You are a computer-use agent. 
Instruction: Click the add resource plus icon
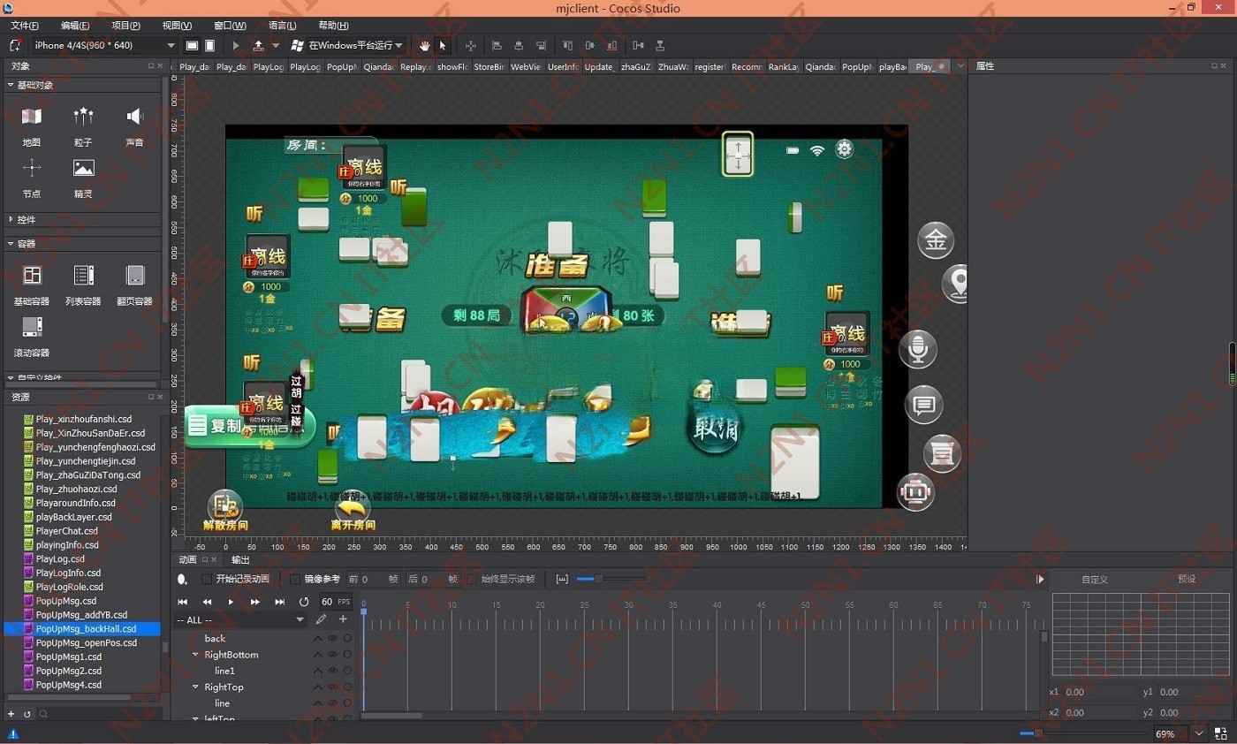point(11,714)
